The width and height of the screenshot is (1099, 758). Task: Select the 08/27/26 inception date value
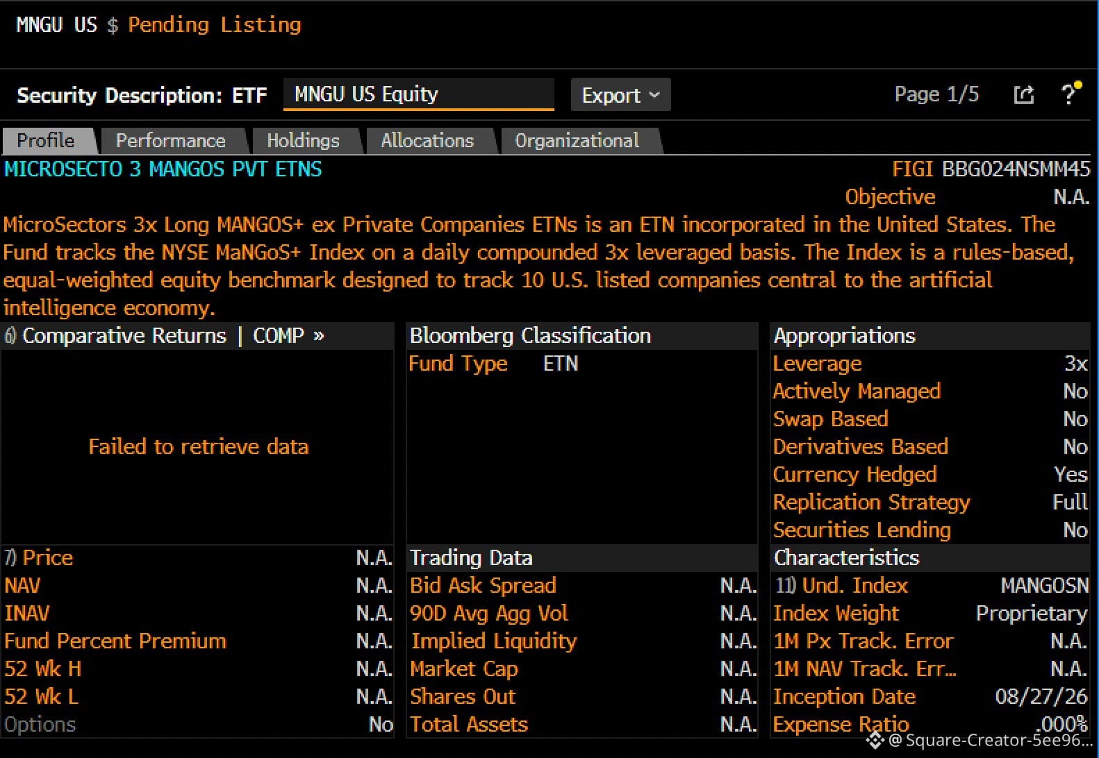point(1041,697)
